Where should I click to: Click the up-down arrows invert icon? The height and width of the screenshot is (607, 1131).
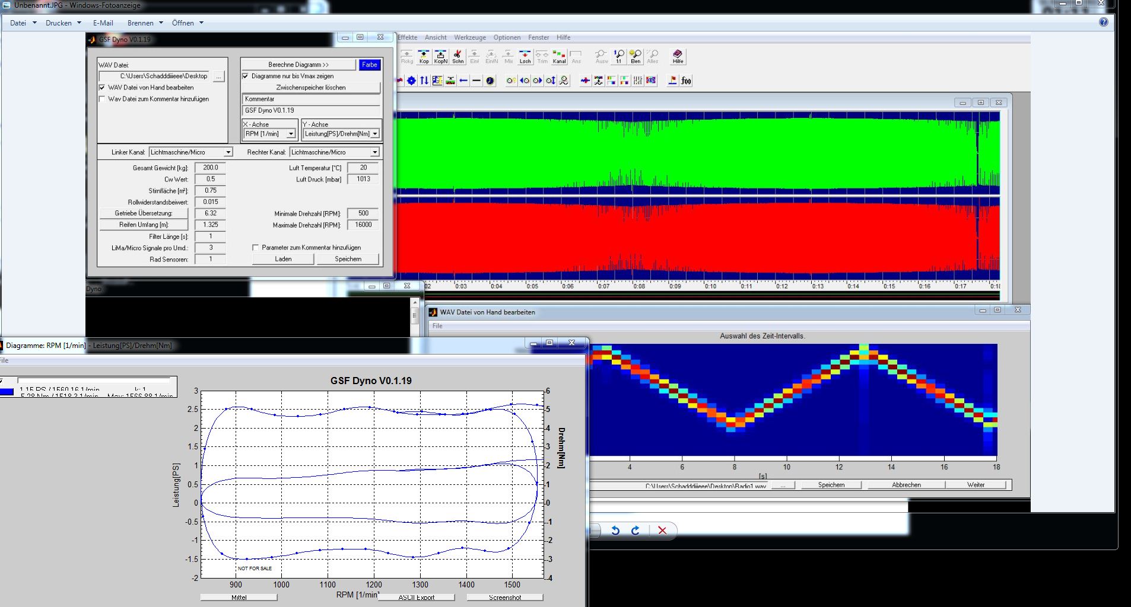(x=424, y=81)
